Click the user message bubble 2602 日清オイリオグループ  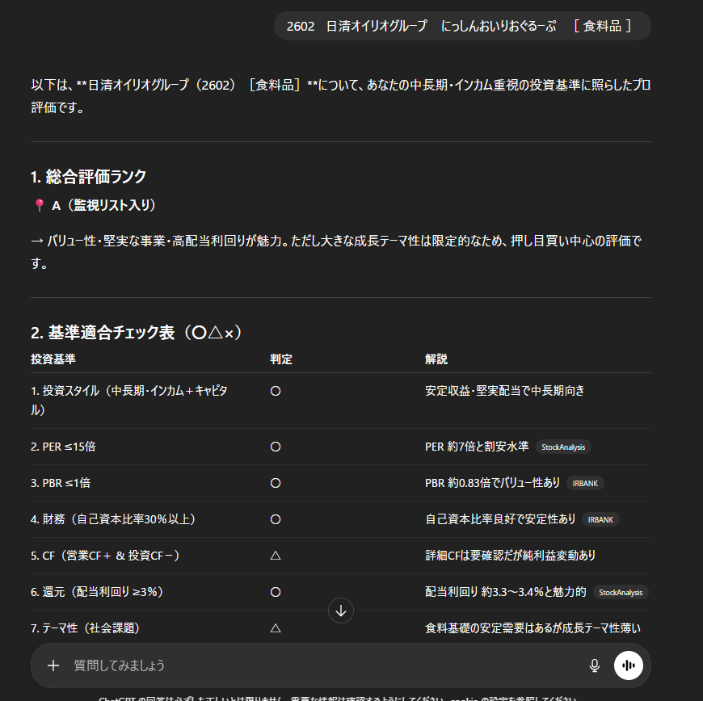click(x=461, y=26)
